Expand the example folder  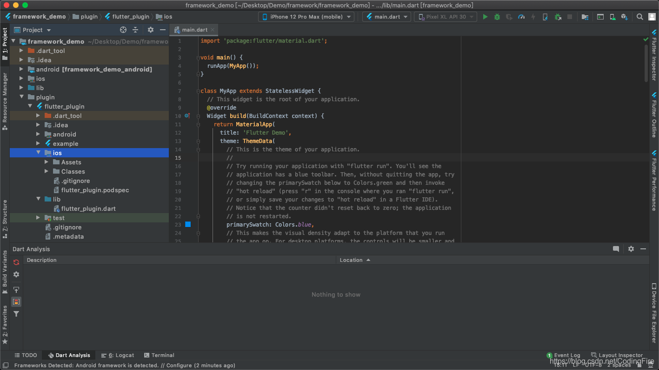click(x=38, y=143)
